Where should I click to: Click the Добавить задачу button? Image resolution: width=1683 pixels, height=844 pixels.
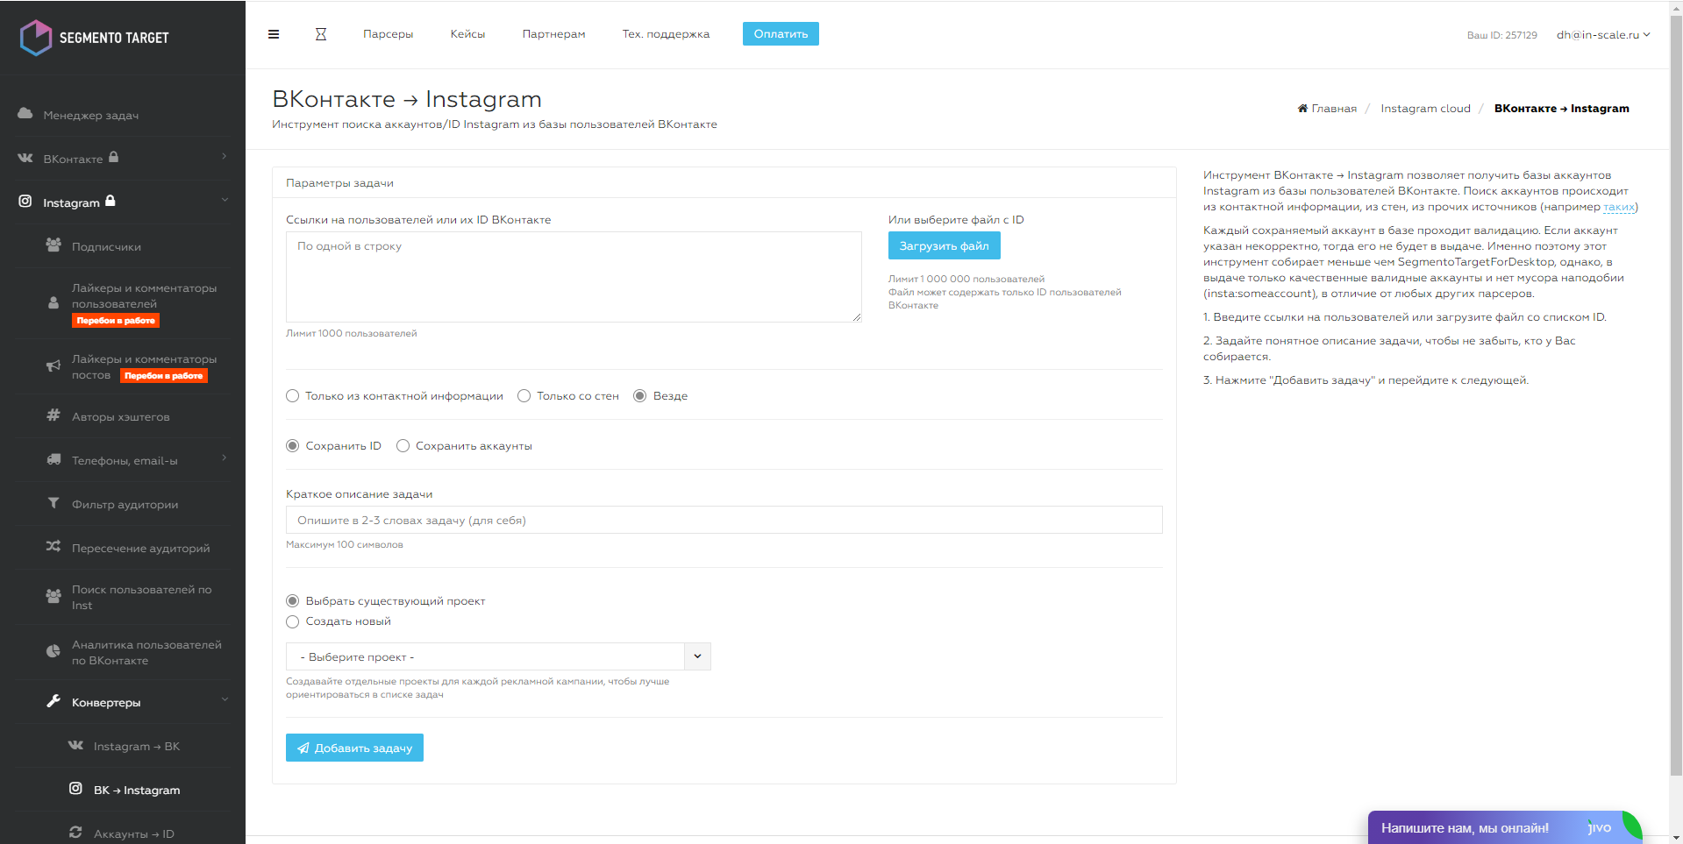pyautogui.click(x=354, y=748)
